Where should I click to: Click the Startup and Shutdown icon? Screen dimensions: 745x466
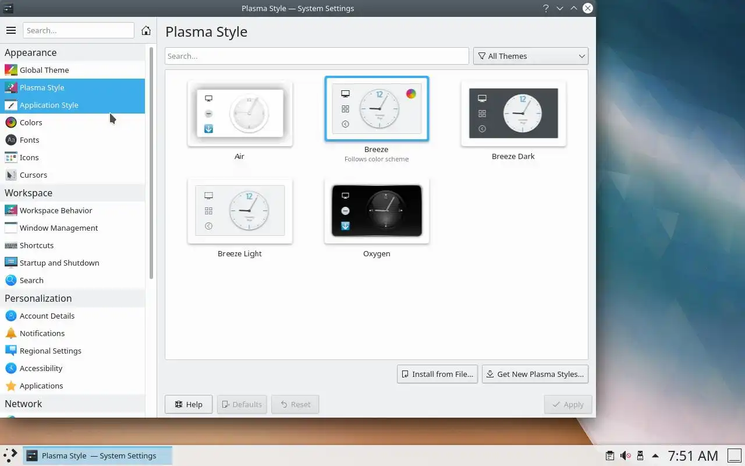[x=10, y=263]
